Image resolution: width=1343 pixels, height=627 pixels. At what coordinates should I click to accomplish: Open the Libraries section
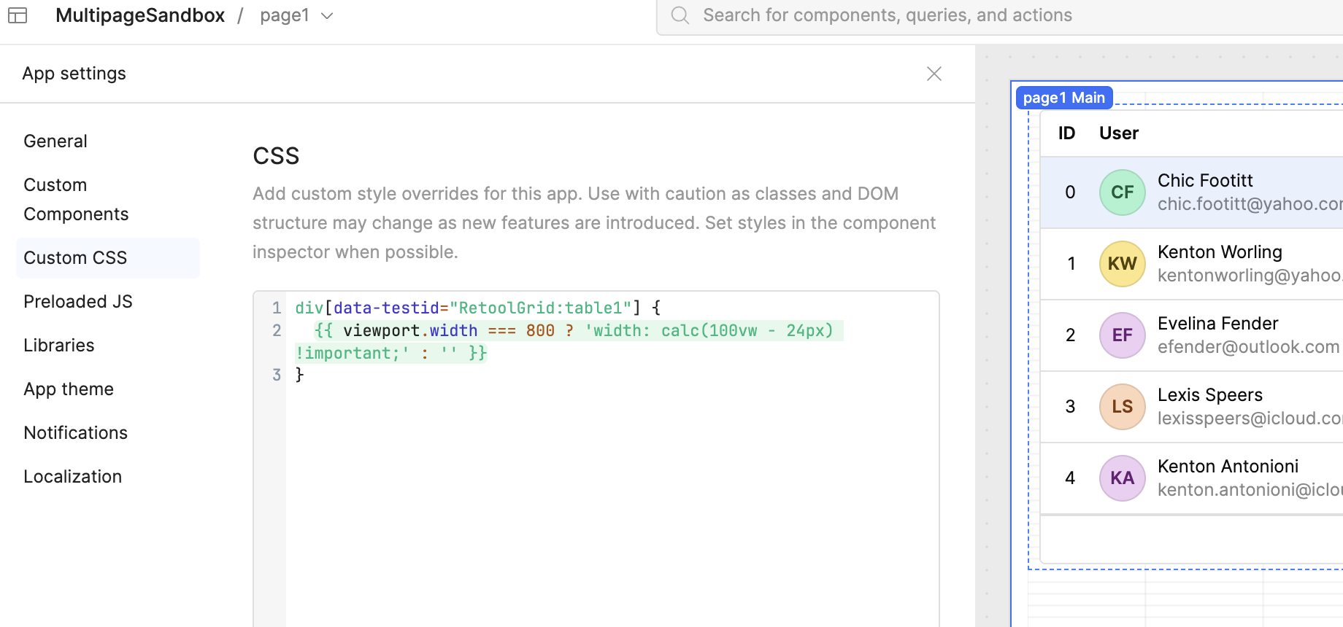(59, 346)
